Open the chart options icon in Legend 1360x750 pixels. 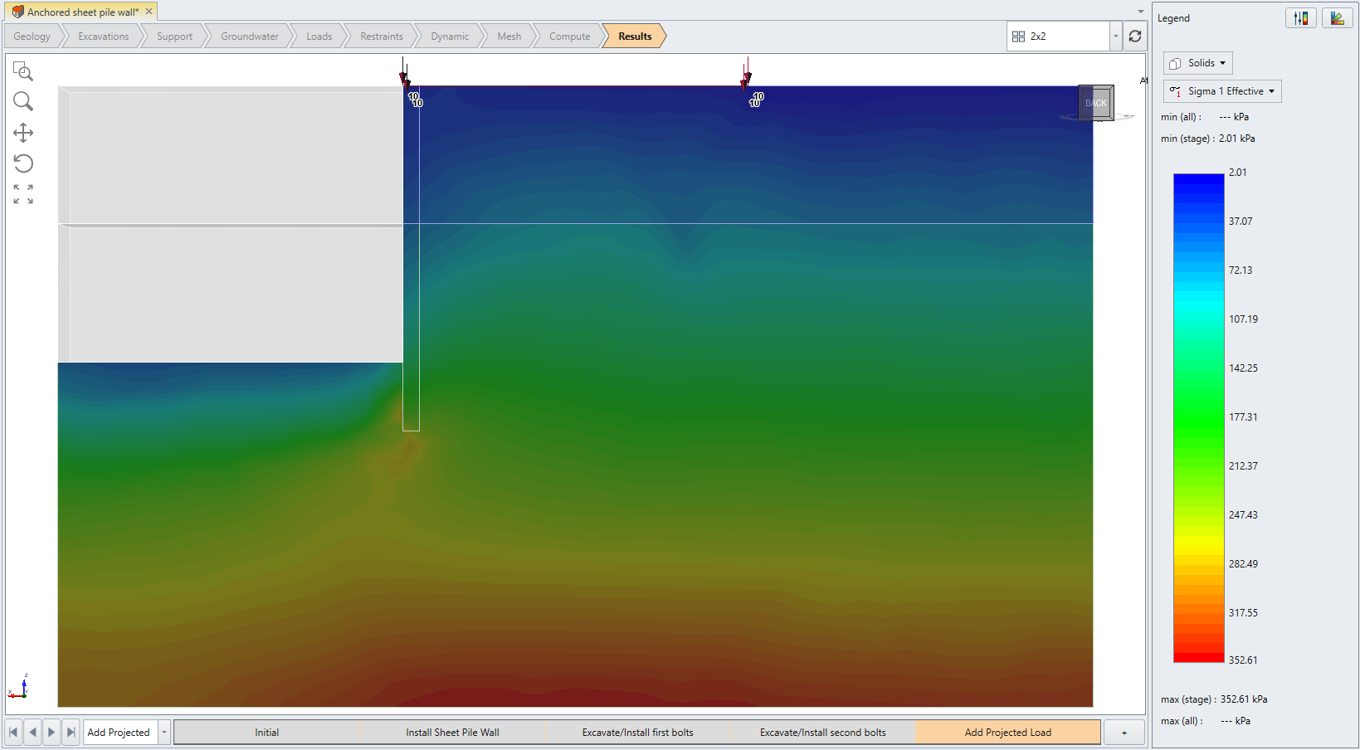pos(1338,18)
